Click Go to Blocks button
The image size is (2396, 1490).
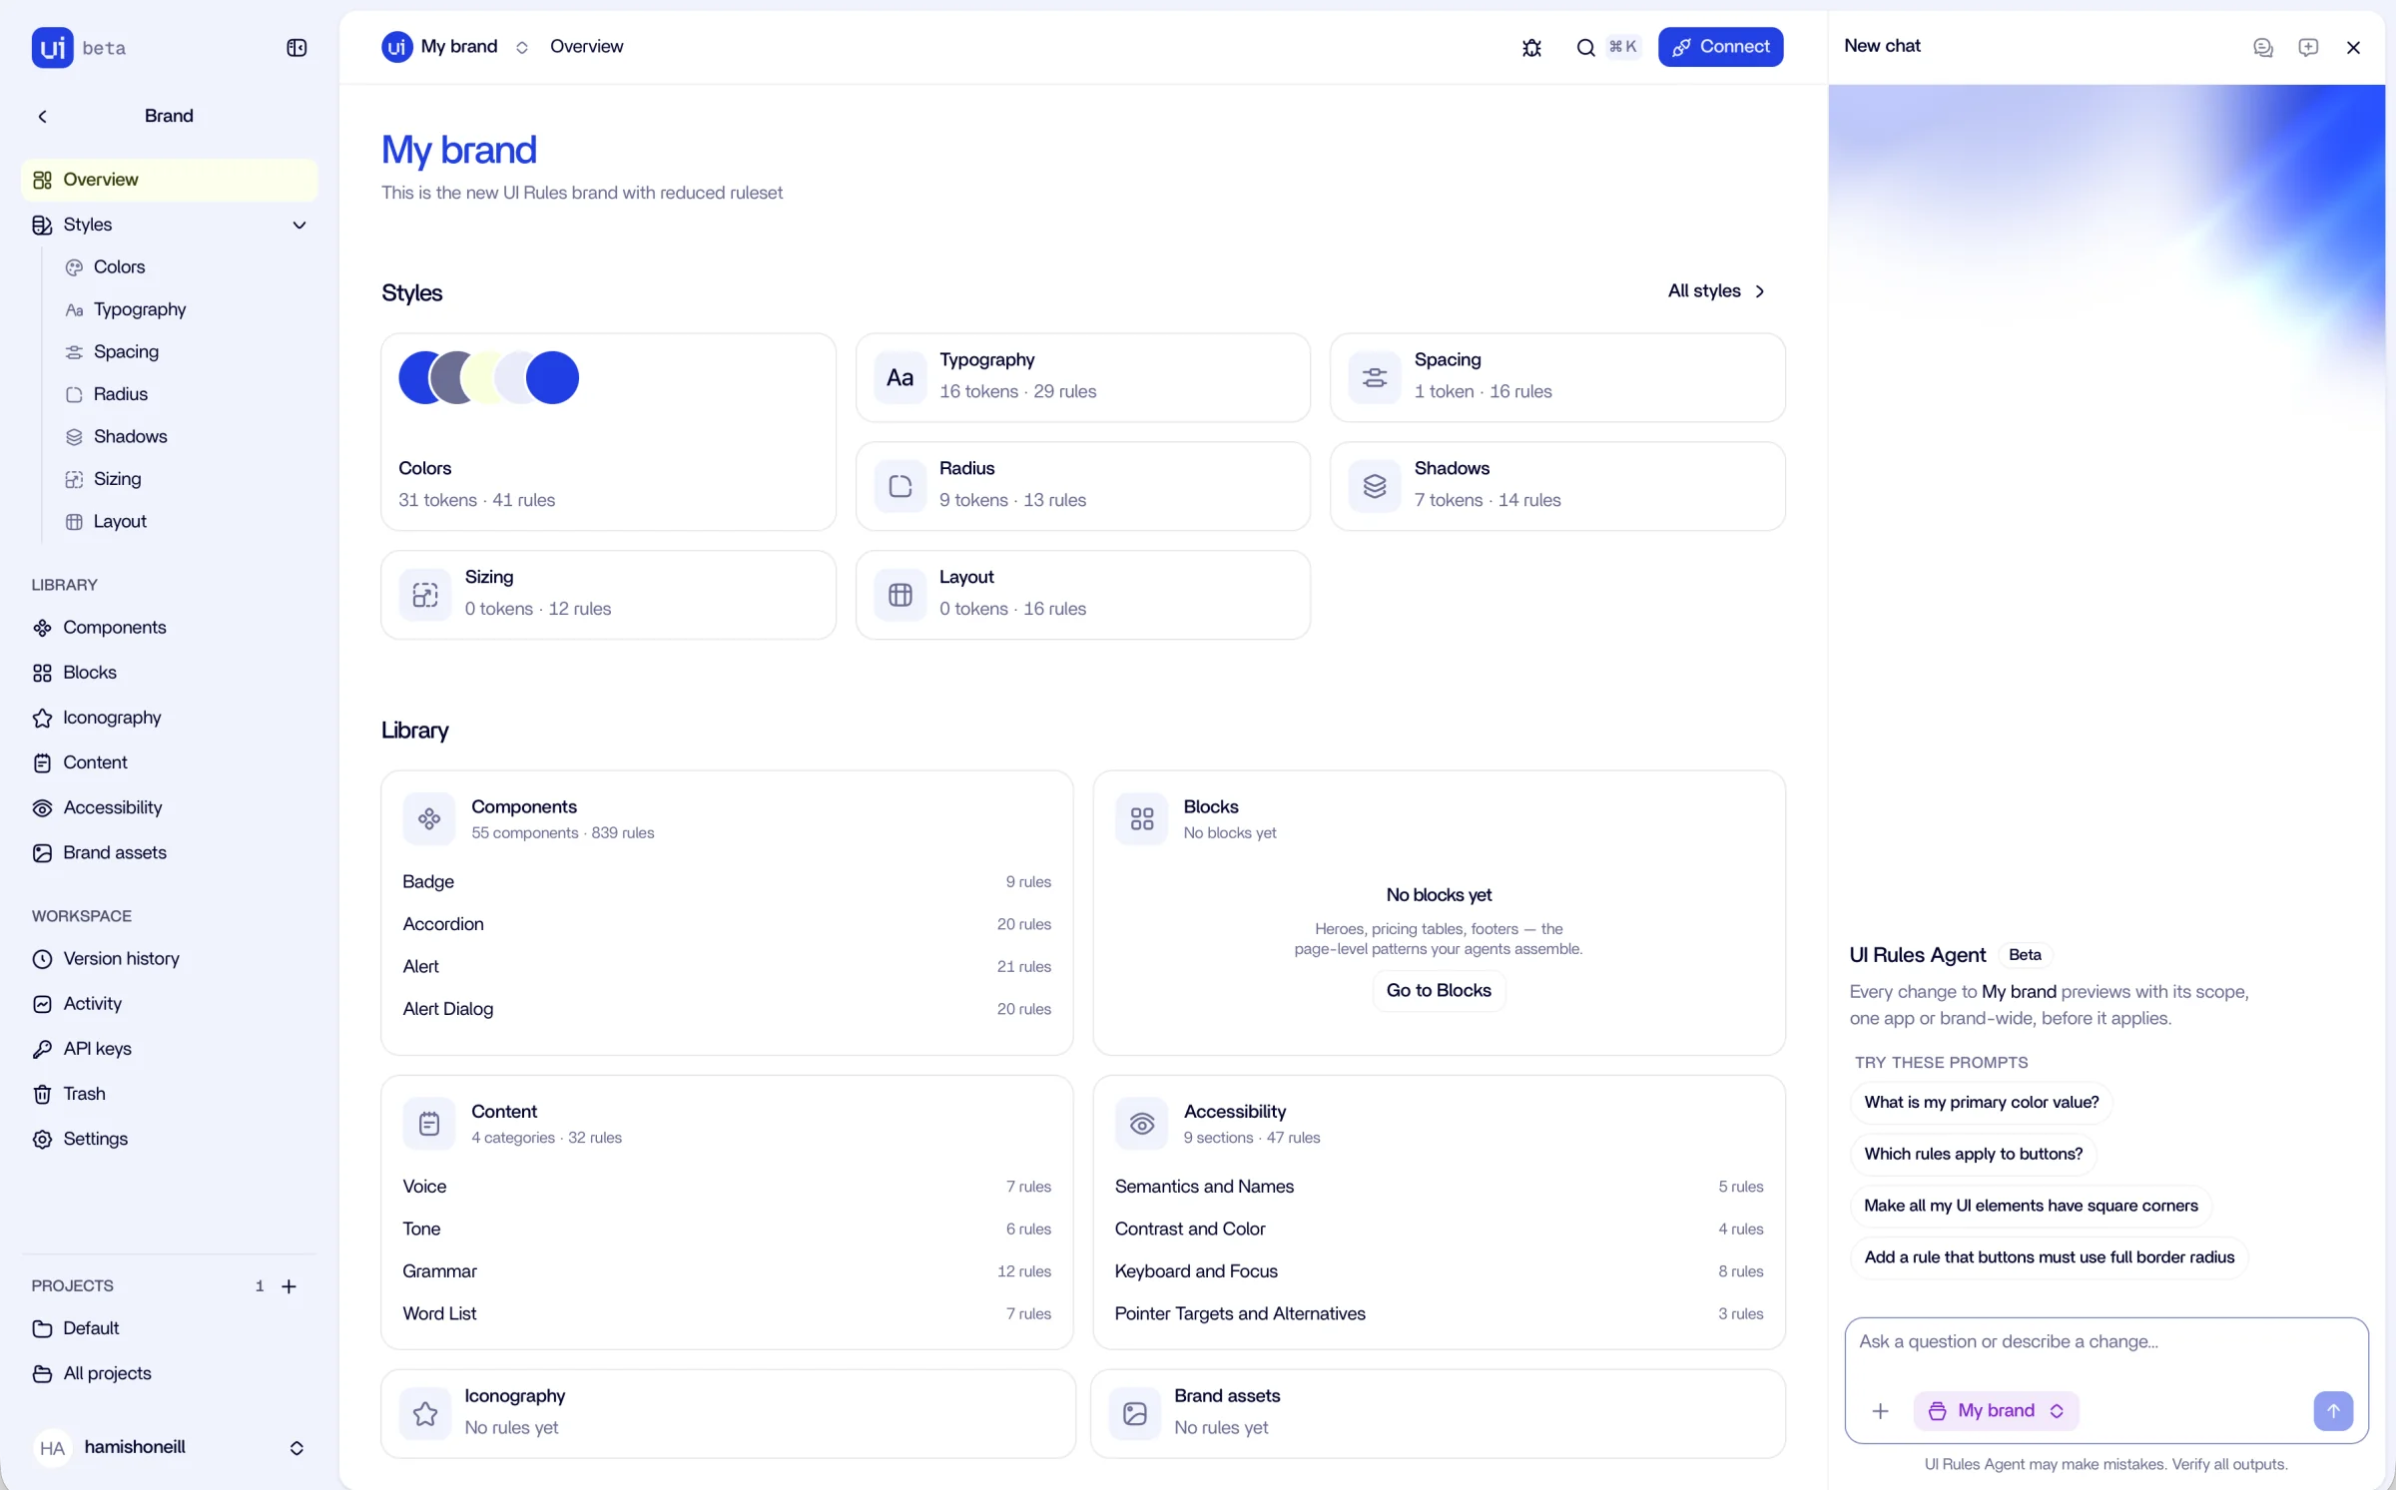tap(1438, 990)
